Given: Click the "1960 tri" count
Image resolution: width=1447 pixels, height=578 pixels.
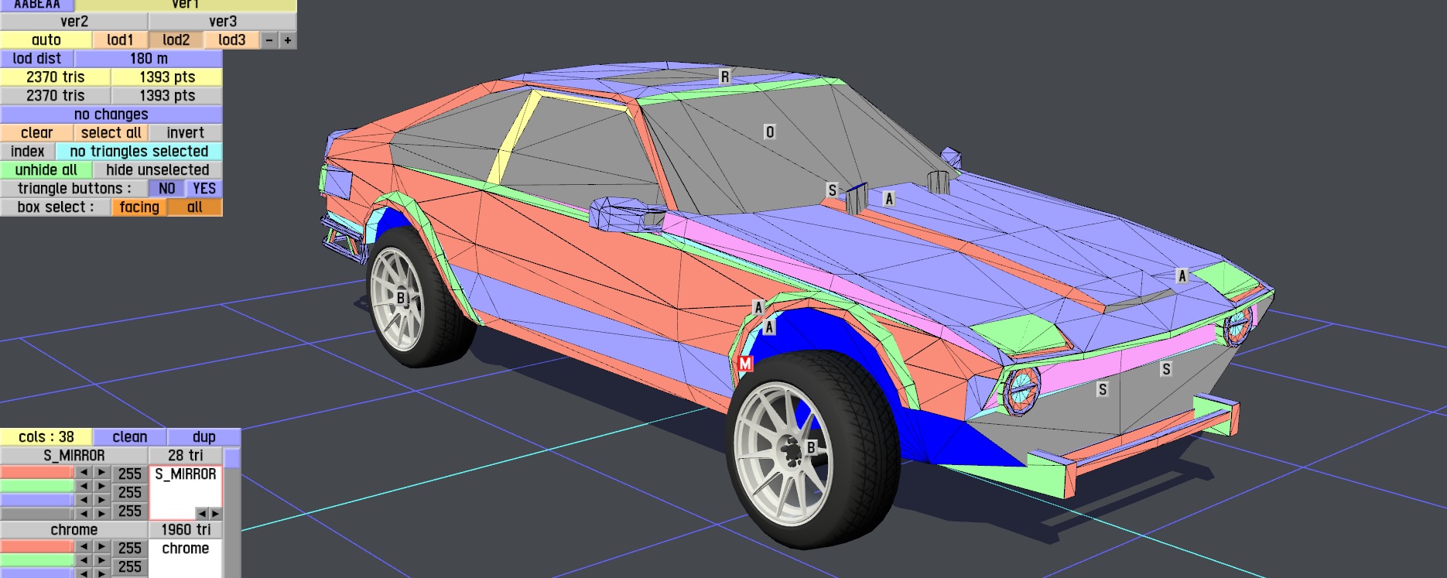Looking at the screenshot, I should coord(186,530).
